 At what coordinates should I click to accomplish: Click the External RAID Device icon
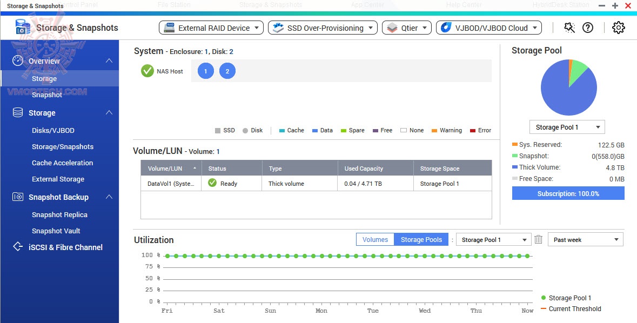(x=169, y=28)
